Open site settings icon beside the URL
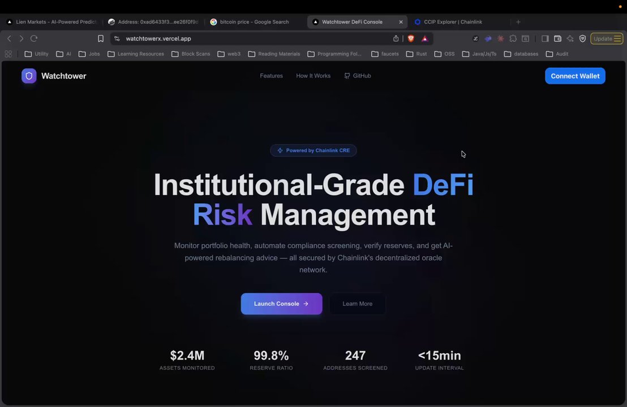This screenshot has height=407, width=627. coord(117,38)
